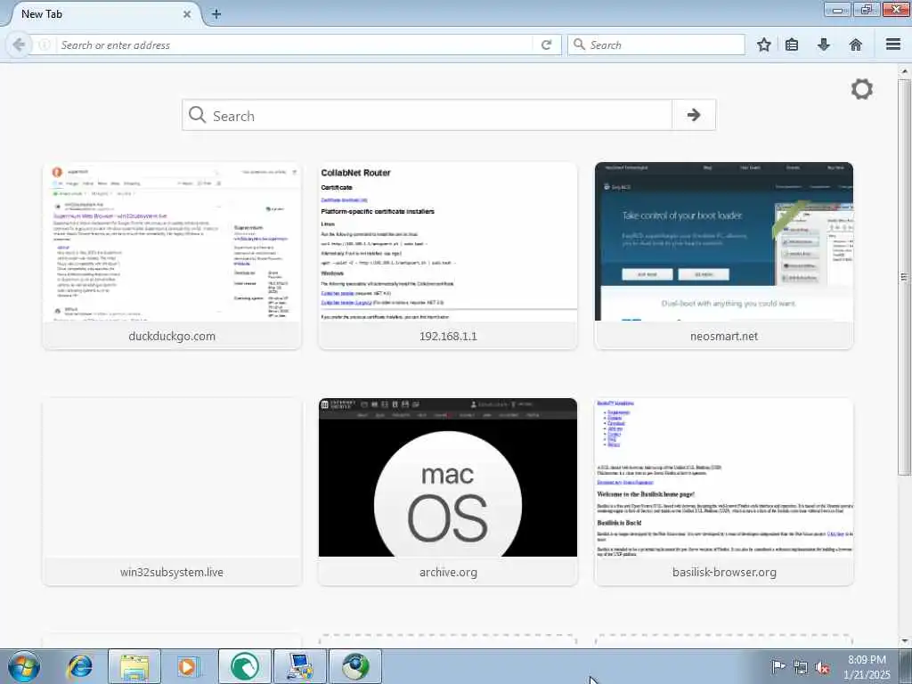This screenshot has width=912, height=684.
Task: Open a new tab with plus button
Action: click(x=216, y=14)
